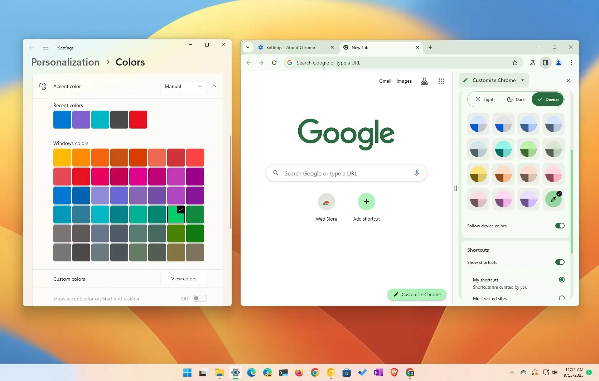Open Accent color Manual dropdown
599x381 pixels.
[183, 86]
